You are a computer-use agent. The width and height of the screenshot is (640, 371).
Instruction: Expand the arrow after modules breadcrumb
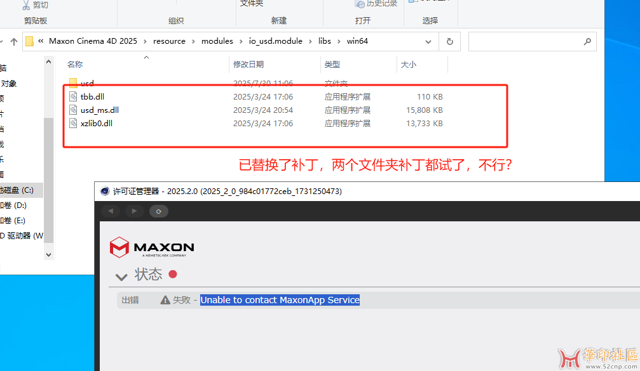(x=241, y=41)
